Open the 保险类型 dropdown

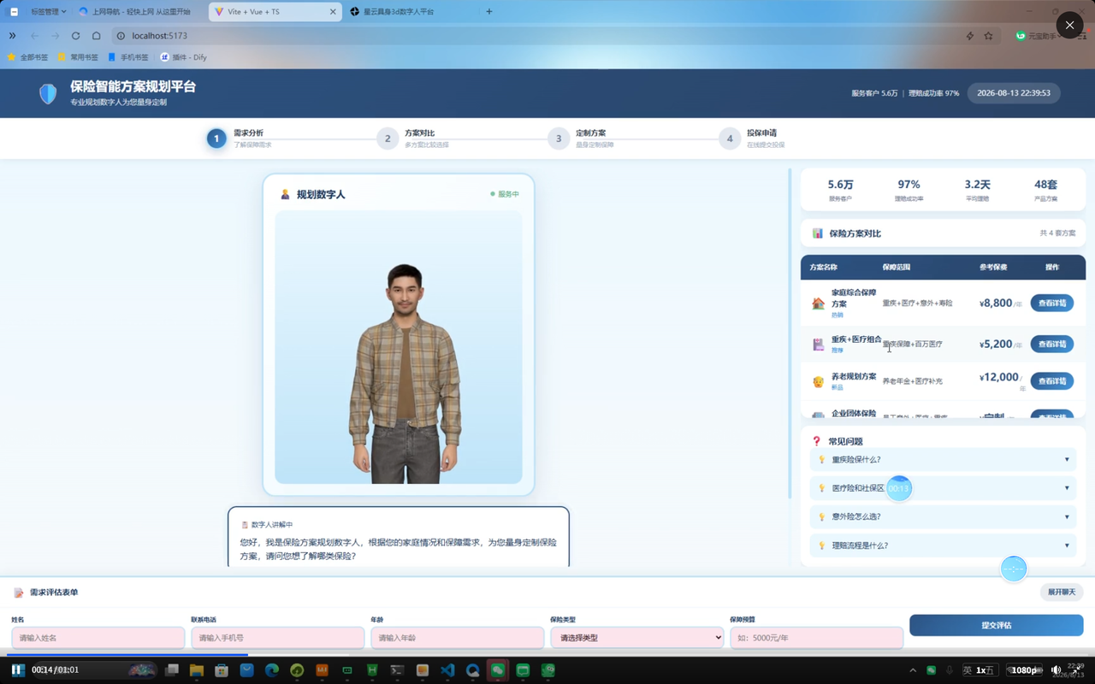click(x=637, y=638)
